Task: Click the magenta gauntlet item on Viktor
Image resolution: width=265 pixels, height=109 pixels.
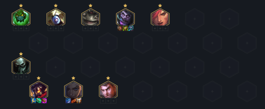Action: [x=44, y=101]
